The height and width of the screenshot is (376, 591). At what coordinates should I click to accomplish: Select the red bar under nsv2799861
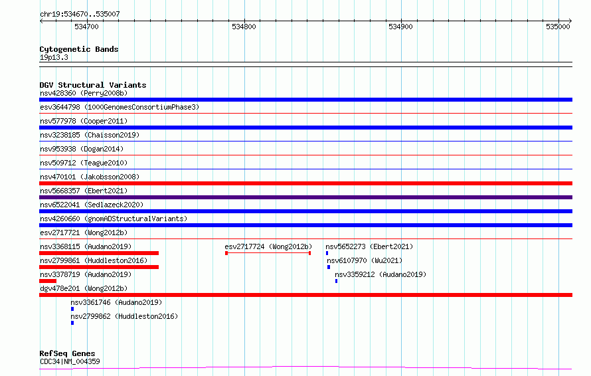point(99,267)
